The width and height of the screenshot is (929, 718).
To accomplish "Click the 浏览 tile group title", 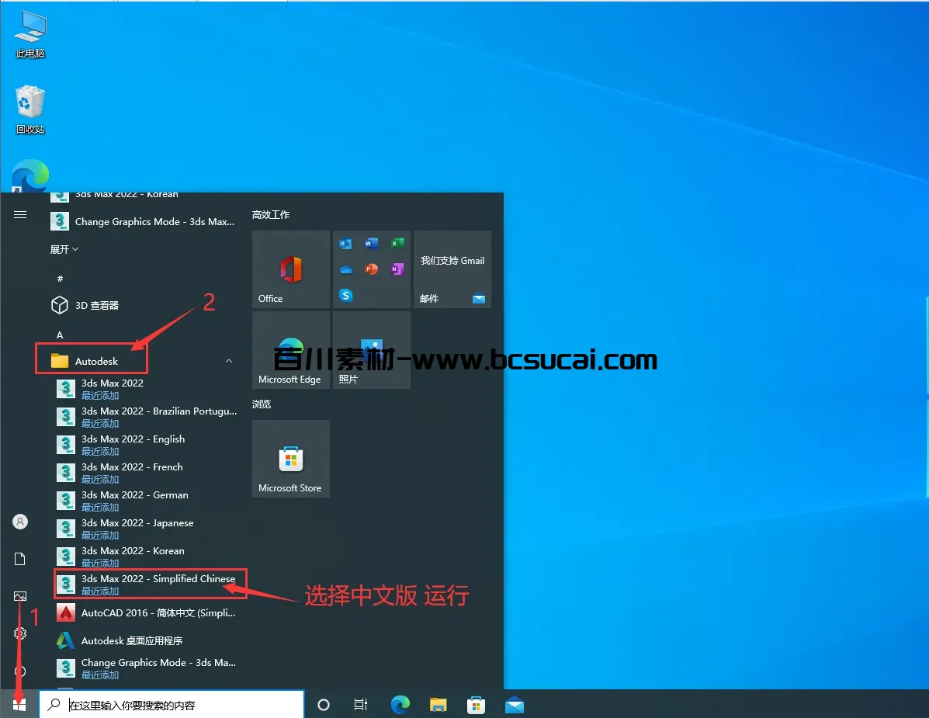I will [x=262, y=404].
